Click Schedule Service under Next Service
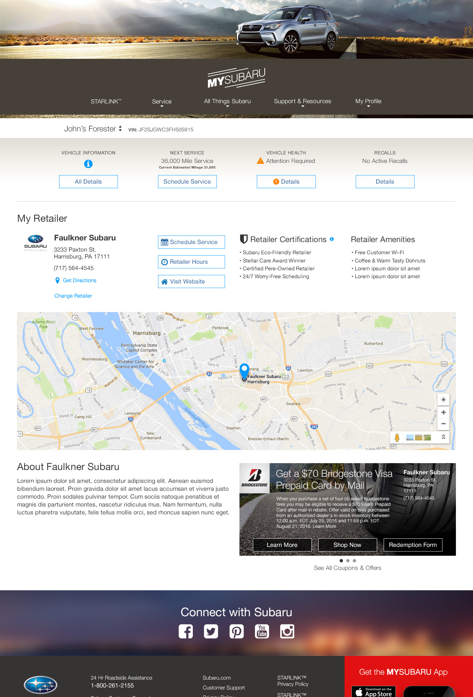The image size is (473, 697). pos(187,182)
